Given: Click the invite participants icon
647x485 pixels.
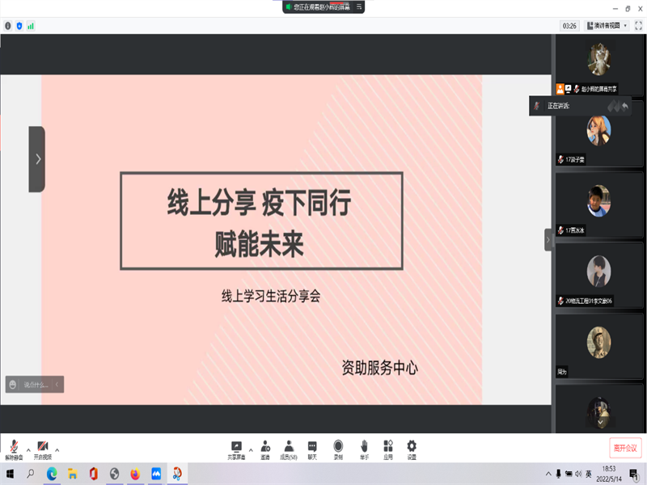Looking at the screenshot, I should [x=265, y=449].
